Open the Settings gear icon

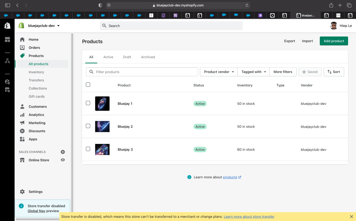click(22, 192)
